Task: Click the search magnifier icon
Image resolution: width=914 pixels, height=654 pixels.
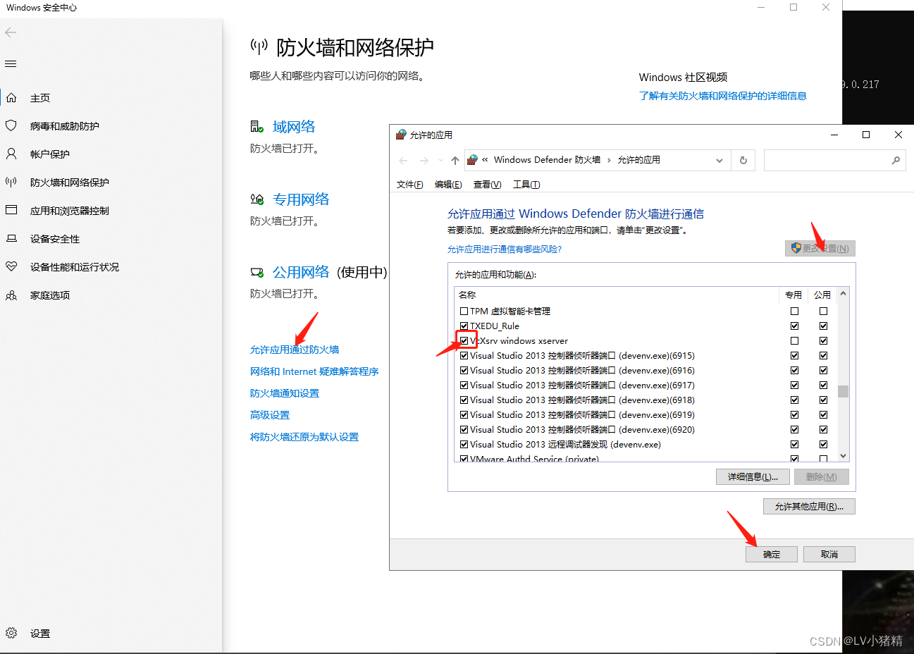Action: (896, 161)
